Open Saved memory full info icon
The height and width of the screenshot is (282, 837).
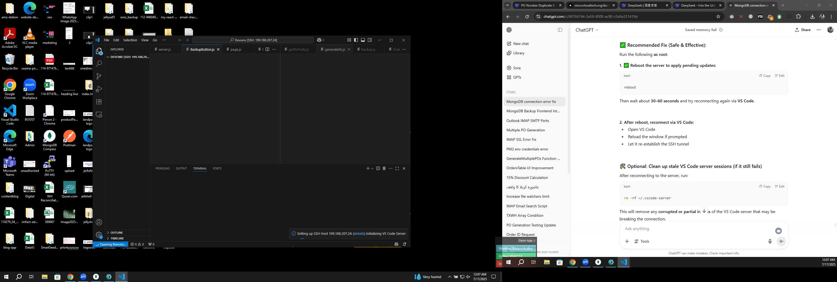point(721,30)
